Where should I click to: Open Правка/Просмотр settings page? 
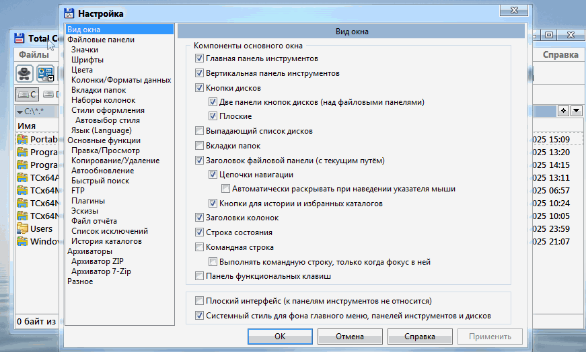pyautogui.click(x=106, y=150)
